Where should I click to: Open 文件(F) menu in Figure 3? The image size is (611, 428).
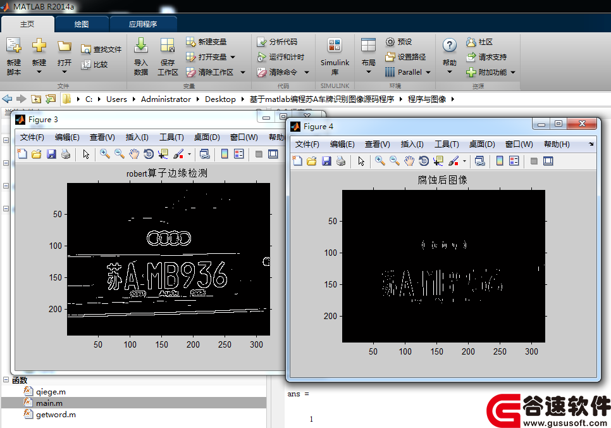coord(32,137)
